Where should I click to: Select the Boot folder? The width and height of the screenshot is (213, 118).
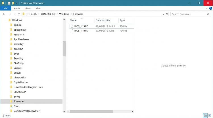click(16, 54)
